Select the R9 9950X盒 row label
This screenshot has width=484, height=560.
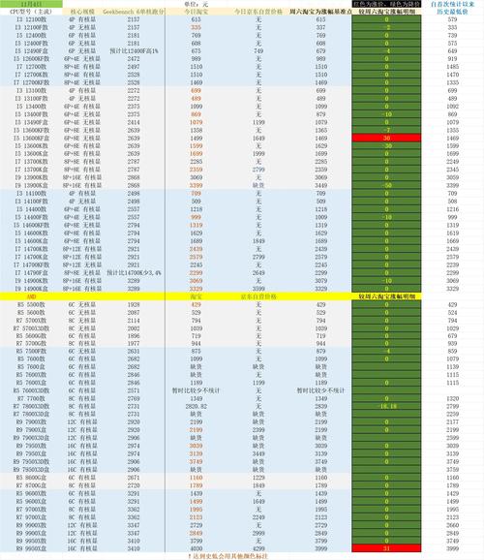click(x=31, y=548)
